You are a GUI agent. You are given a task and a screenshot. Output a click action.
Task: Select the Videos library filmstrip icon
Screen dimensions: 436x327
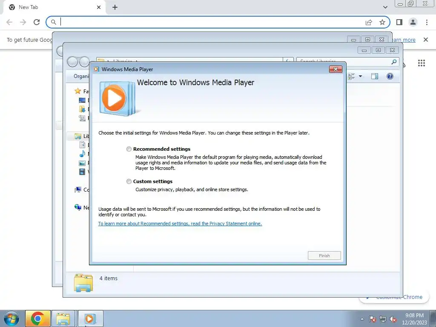82,172
